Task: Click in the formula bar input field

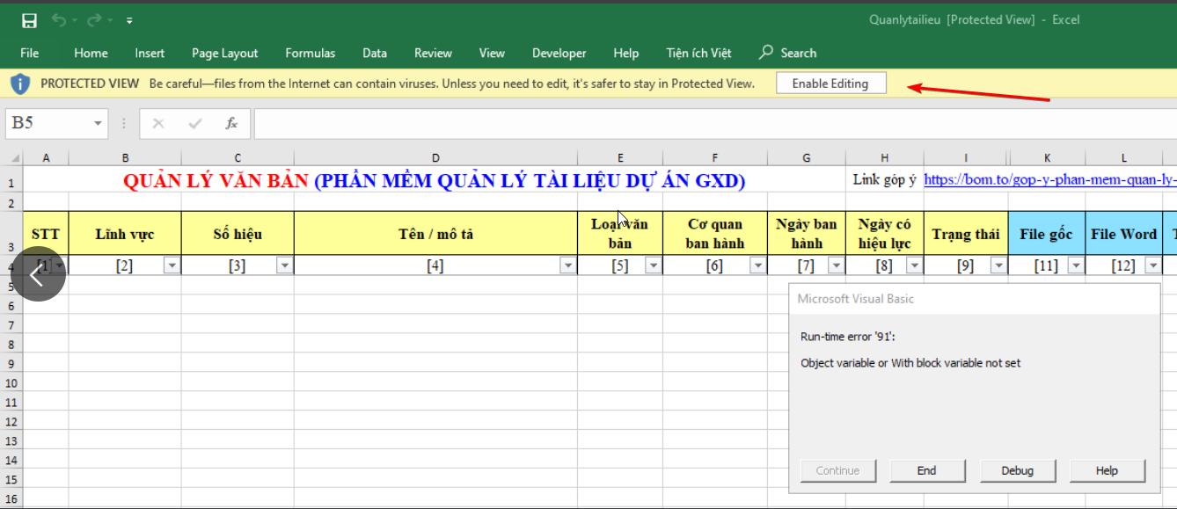Action: point(704,124)
